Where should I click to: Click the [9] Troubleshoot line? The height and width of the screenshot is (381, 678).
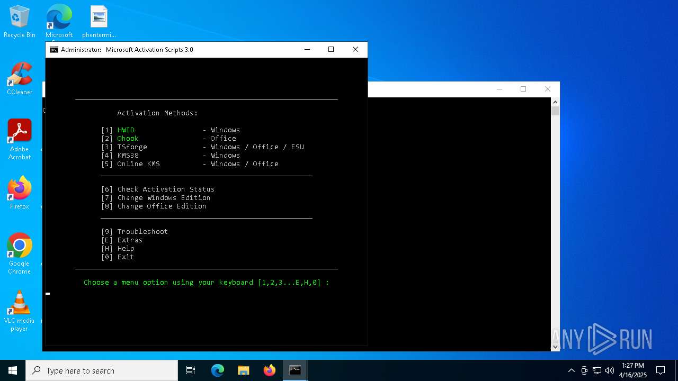pyautogui.click(x=135, y=231)
